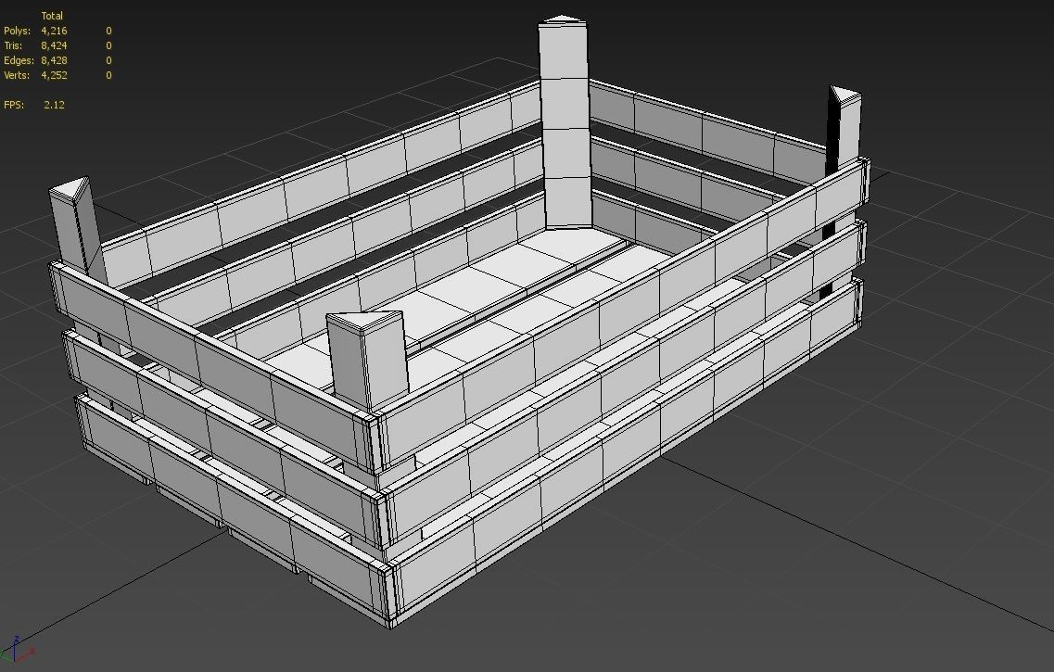Click the 'Total' statistics column header
This screenshot has height=672, width=1054.
click(x=52, y=16)
